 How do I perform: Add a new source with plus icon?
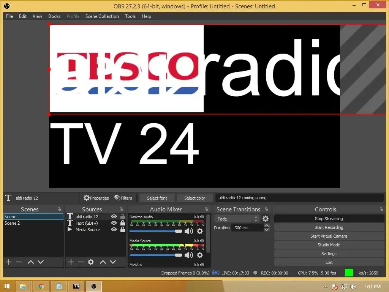71,262
